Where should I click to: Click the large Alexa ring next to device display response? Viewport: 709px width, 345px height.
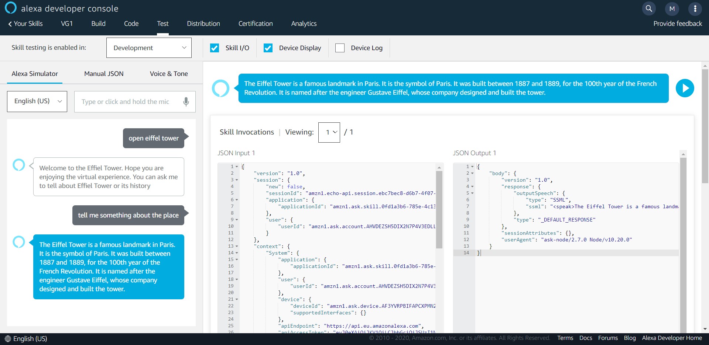(x=221, y=88)
